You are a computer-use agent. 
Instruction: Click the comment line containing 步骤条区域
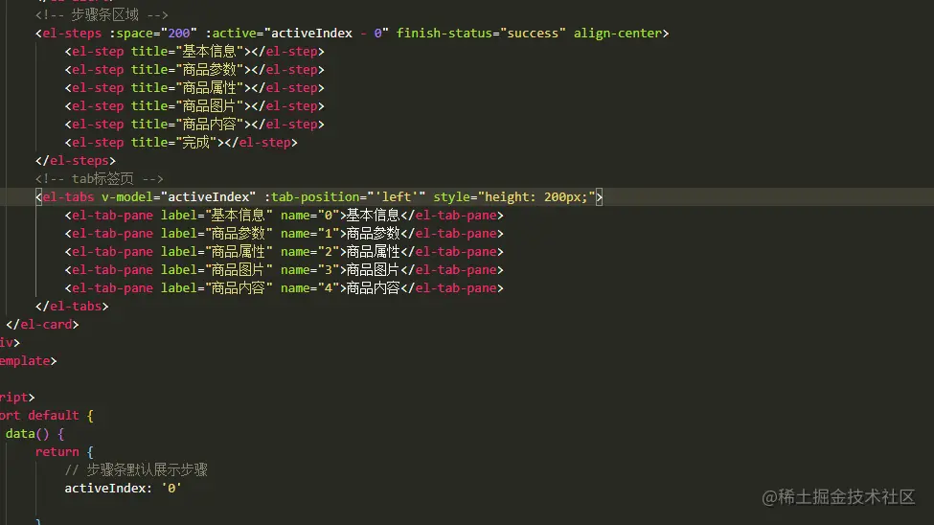[x=102, y=15]
